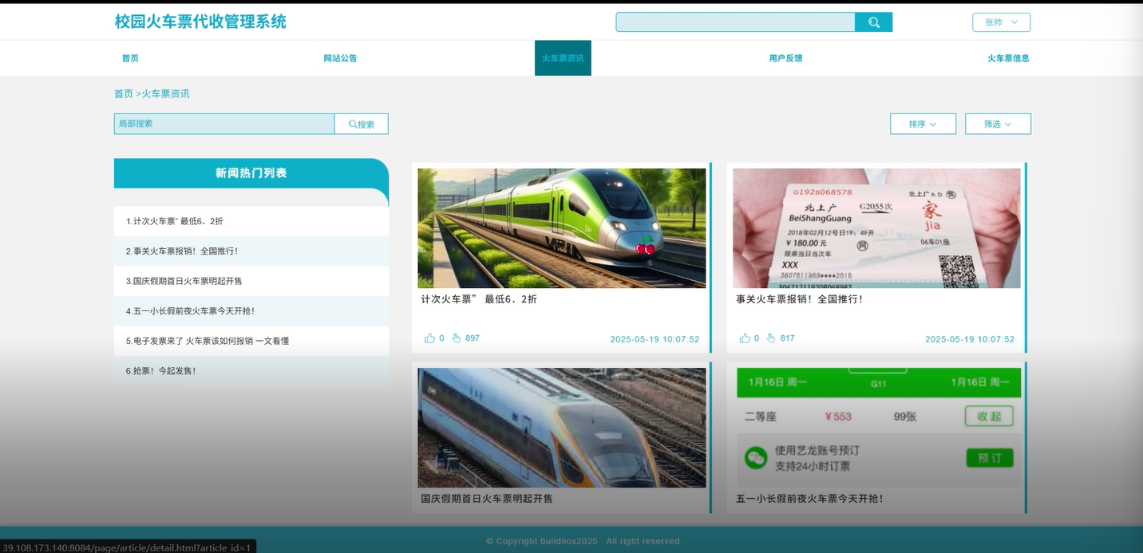This screenshot has width=1143, height=553.
Task: Click card title 五一小长假前夜火车票今天开抢!
Action: pos(809,499)
